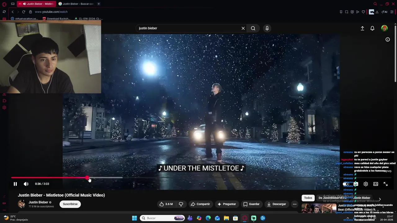
Task: Bookmark the page with heart icon
Action: [363, 12]
